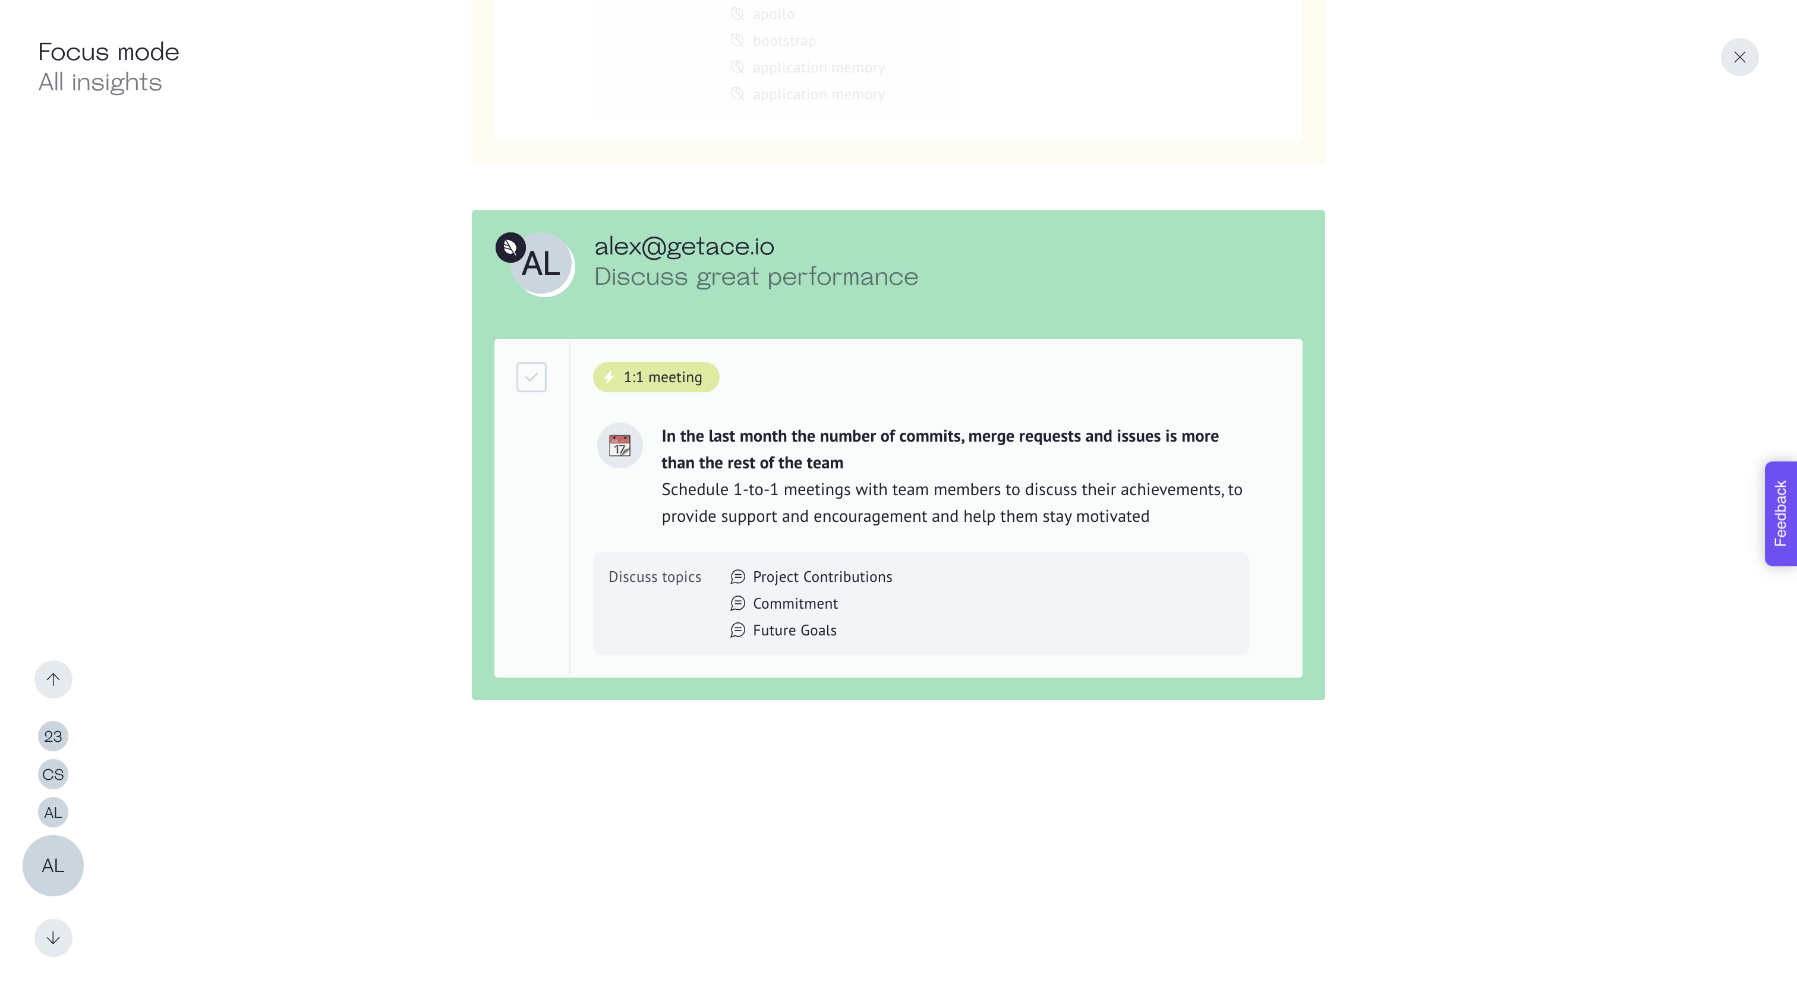The width and height of the screenshot is (1797, 995).
Task: Click the Future Goals chat icon
Action: [736, 630]
